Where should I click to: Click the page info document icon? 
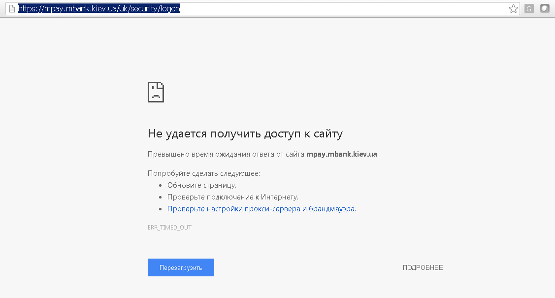point(12,9)
